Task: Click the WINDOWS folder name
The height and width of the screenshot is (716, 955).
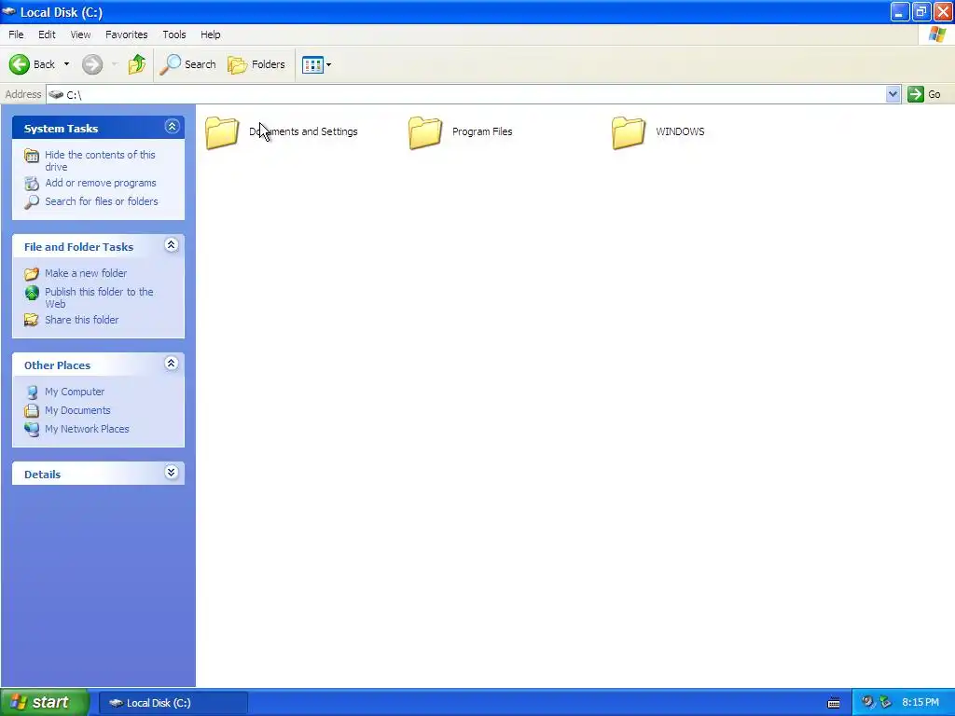Action: pyautogui.click(x=680, y=131)
